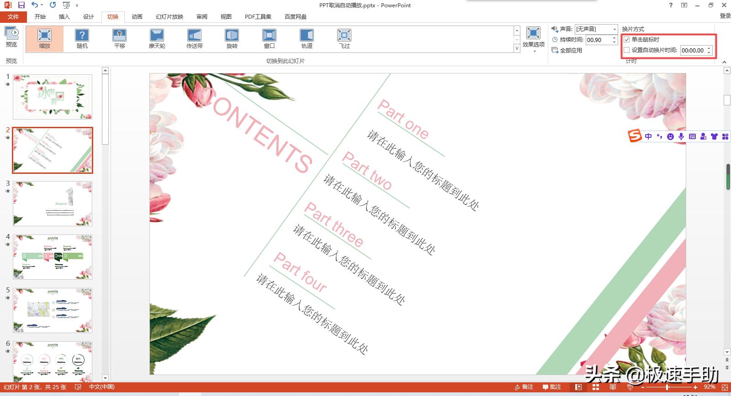Select slide 3 Chapter thumbnail
Image resolution: width=731 pixels, height=396 pixels.
coord(53,203)
